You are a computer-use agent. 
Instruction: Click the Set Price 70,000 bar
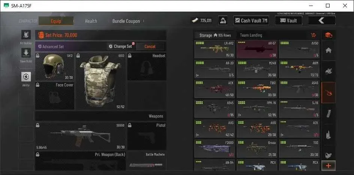click(101, 35)
